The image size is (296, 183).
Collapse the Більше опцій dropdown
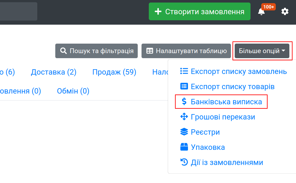click(x=262, y=51)
